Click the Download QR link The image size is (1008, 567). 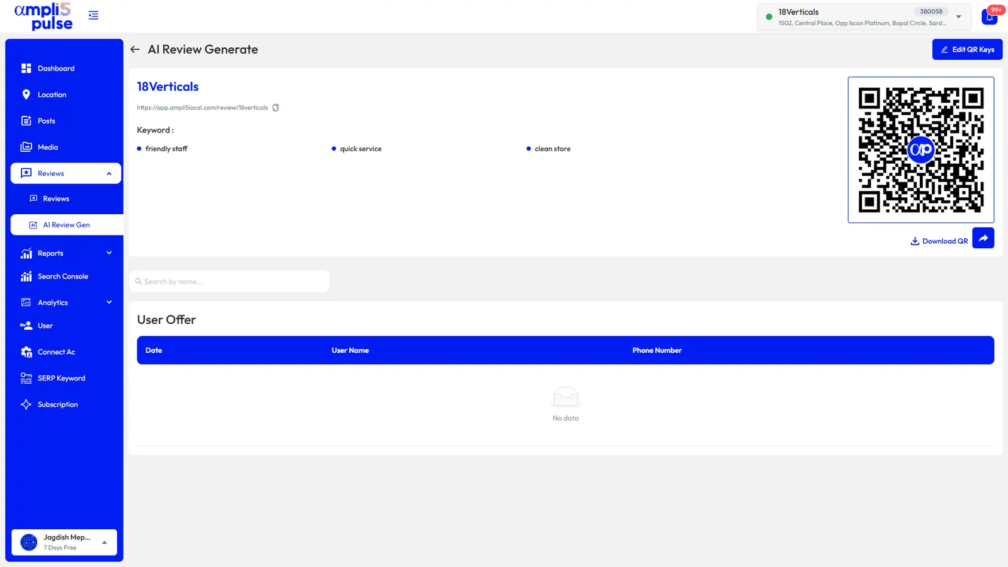tap(939, 241)
